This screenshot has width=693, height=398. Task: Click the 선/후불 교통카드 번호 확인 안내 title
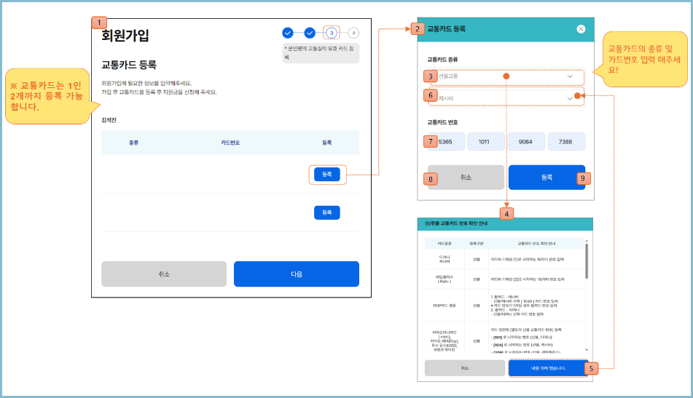(x=456, y=223)
